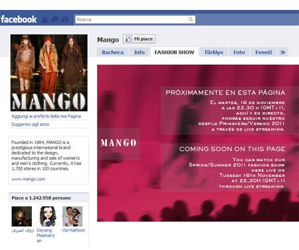Click 'Founded in 1984' description text
This screenshot has height=250, width=299.
[x=47, y=155]
